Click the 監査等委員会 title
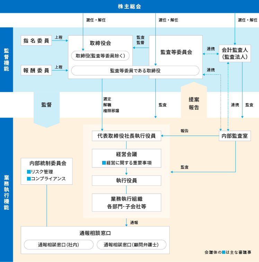Screen dimensions: 259x262 tap(176, 52)
